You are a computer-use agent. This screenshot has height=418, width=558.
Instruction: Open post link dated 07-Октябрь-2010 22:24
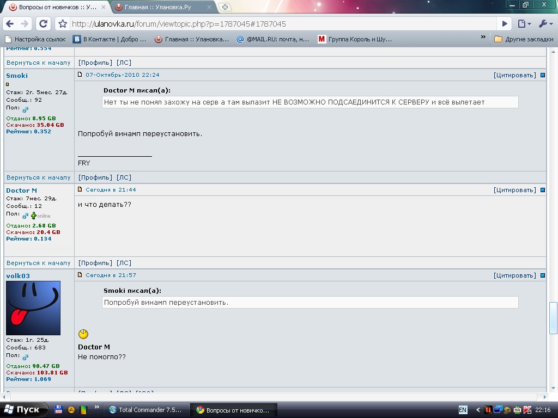tap(123, 75)
